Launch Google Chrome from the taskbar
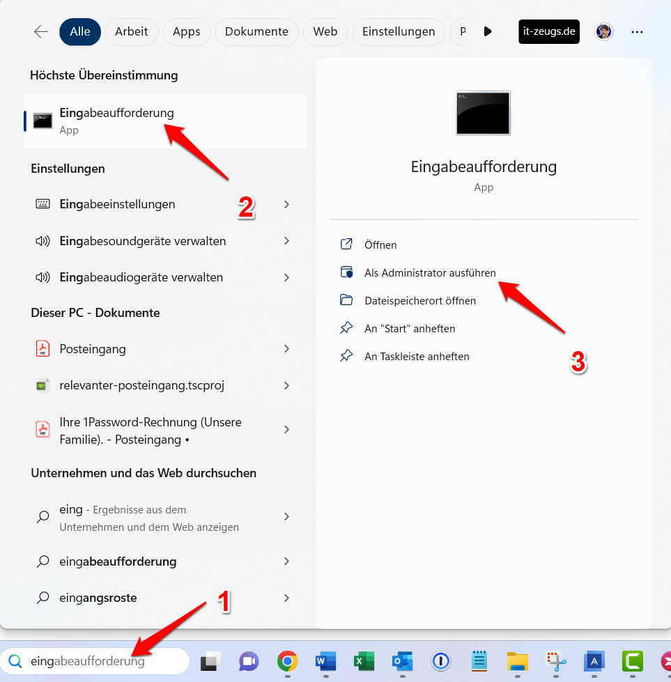Image resolution: width=671 pixels, height=682 pixels. [287, 661]
